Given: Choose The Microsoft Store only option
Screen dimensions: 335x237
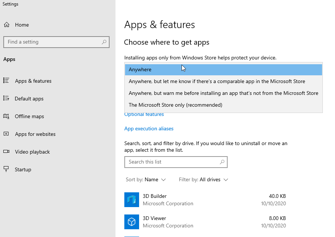Looking at the screenshot, I should coord(224,105).
